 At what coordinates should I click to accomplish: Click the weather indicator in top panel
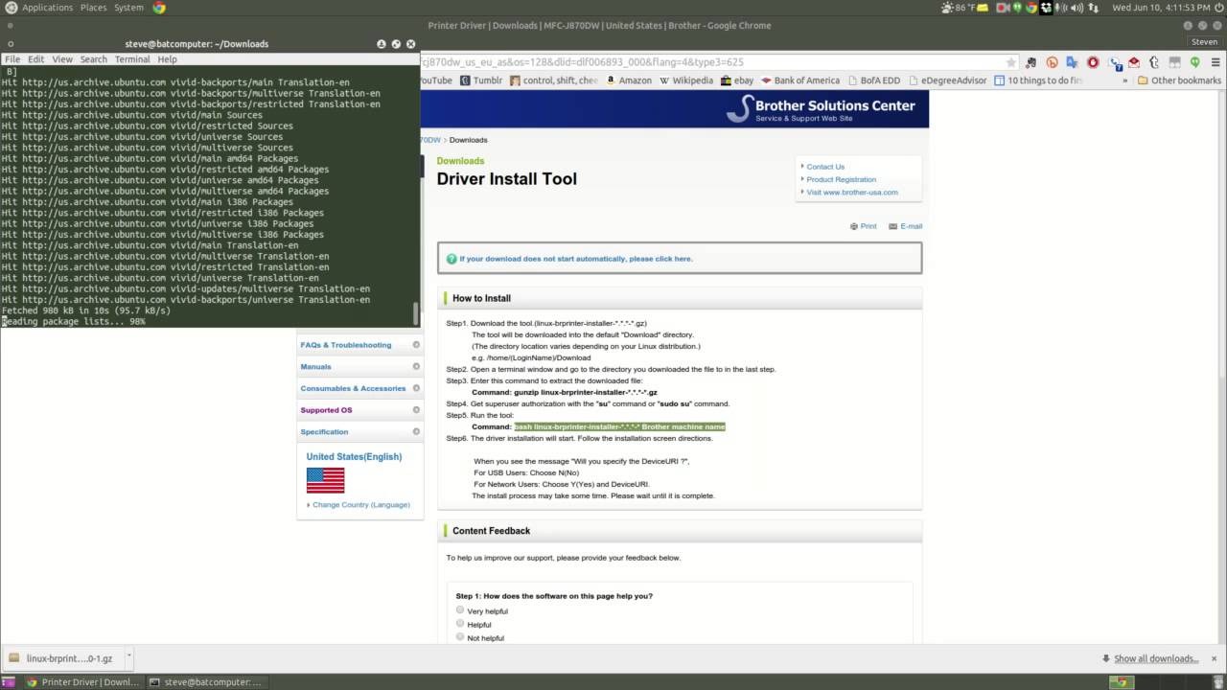click(959, 8)
